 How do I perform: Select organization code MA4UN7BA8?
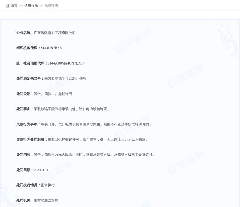(51, 48)
